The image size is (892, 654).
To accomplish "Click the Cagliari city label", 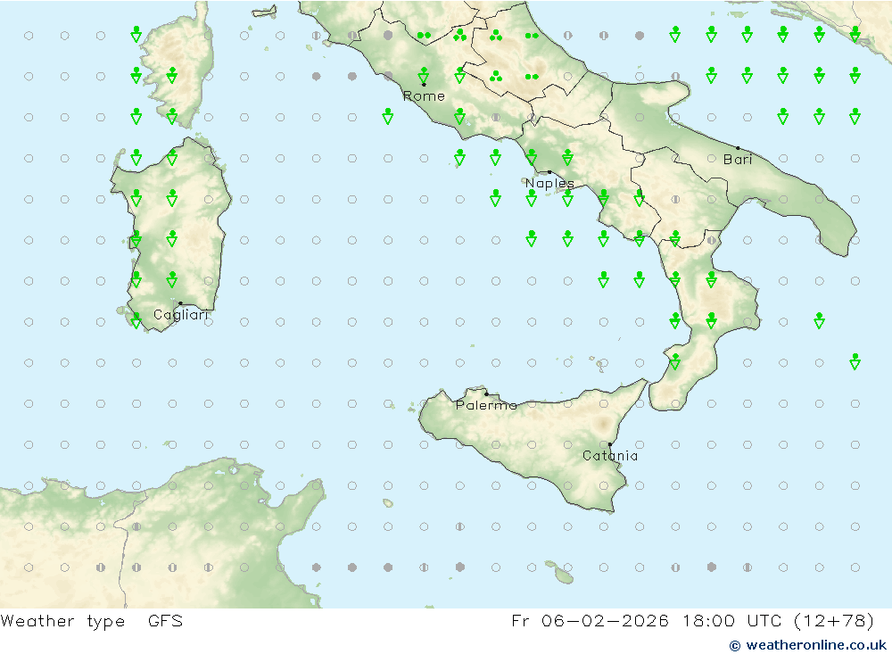I will pos(181,315).
